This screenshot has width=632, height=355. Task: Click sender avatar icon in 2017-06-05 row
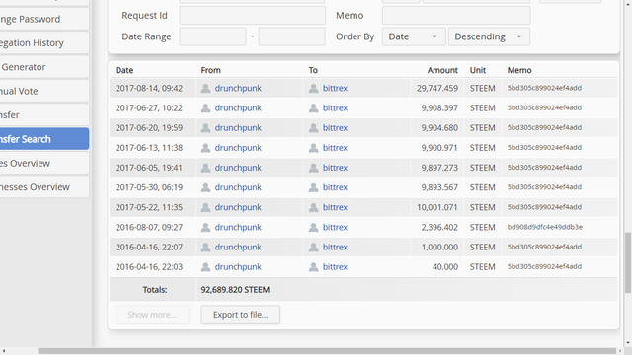[x=205, y=168]
